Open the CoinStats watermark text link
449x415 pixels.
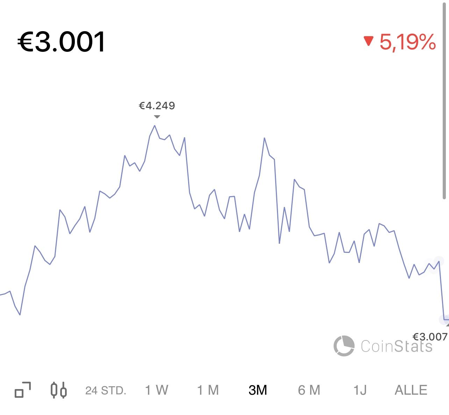(397, 346)
